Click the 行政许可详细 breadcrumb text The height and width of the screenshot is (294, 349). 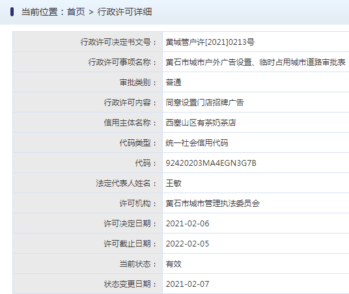tap(124, 12)
